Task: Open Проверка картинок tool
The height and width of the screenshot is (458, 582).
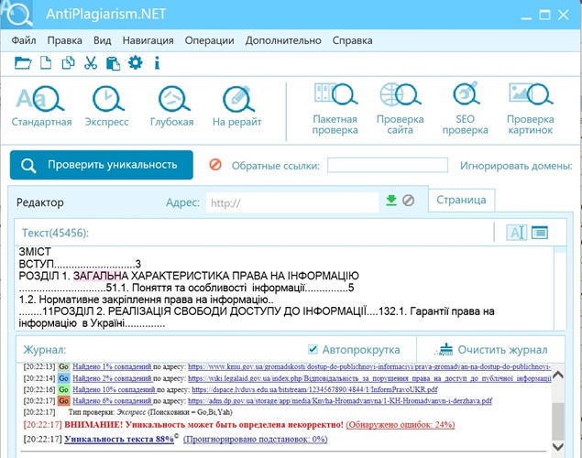Action: tap(531, 109)
